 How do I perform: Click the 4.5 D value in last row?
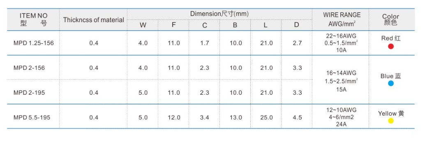coord(297,117)
